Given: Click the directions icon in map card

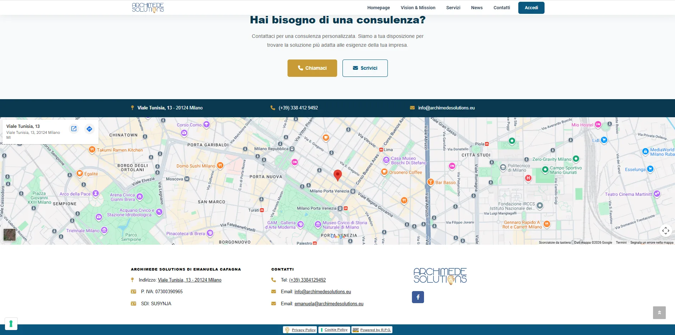Looking at the screenshot, I should click(x=89, y=129).
